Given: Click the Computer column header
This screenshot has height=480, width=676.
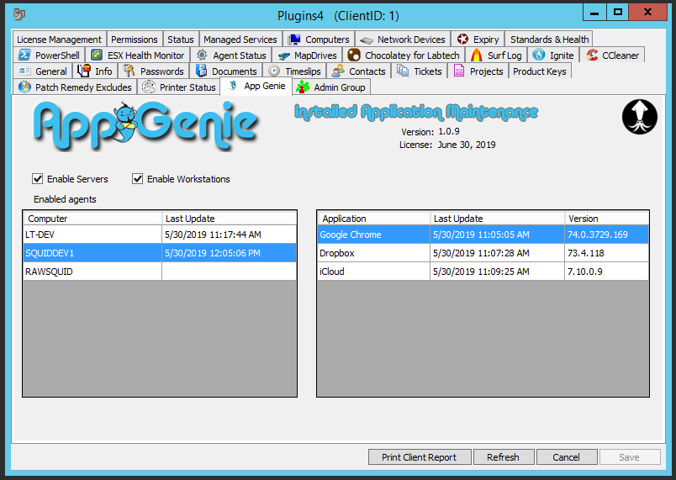Looking at the screenshot, I should [x=92, y=219].
